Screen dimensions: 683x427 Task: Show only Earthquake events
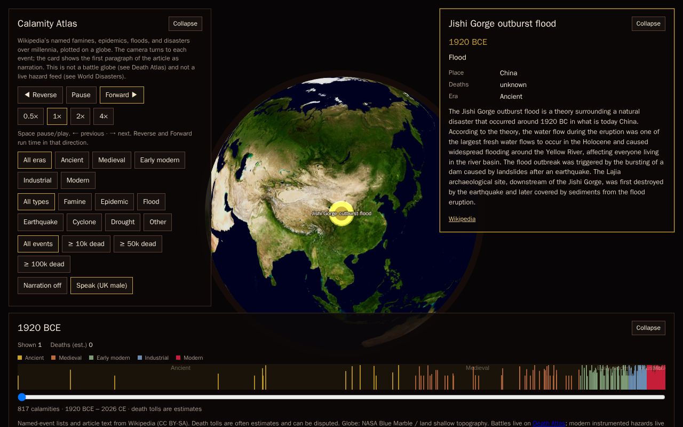pyautogui.click(x=41, y=222)
